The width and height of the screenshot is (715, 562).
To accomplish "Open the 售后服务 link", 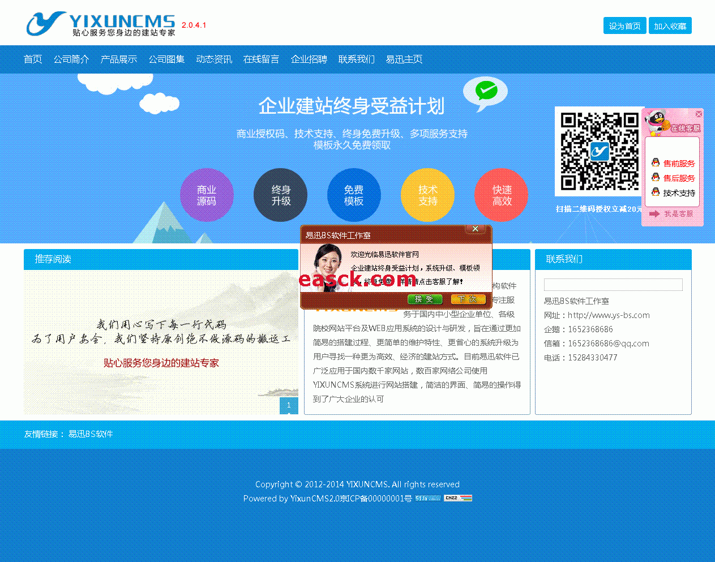I will (x=679, y=178).
